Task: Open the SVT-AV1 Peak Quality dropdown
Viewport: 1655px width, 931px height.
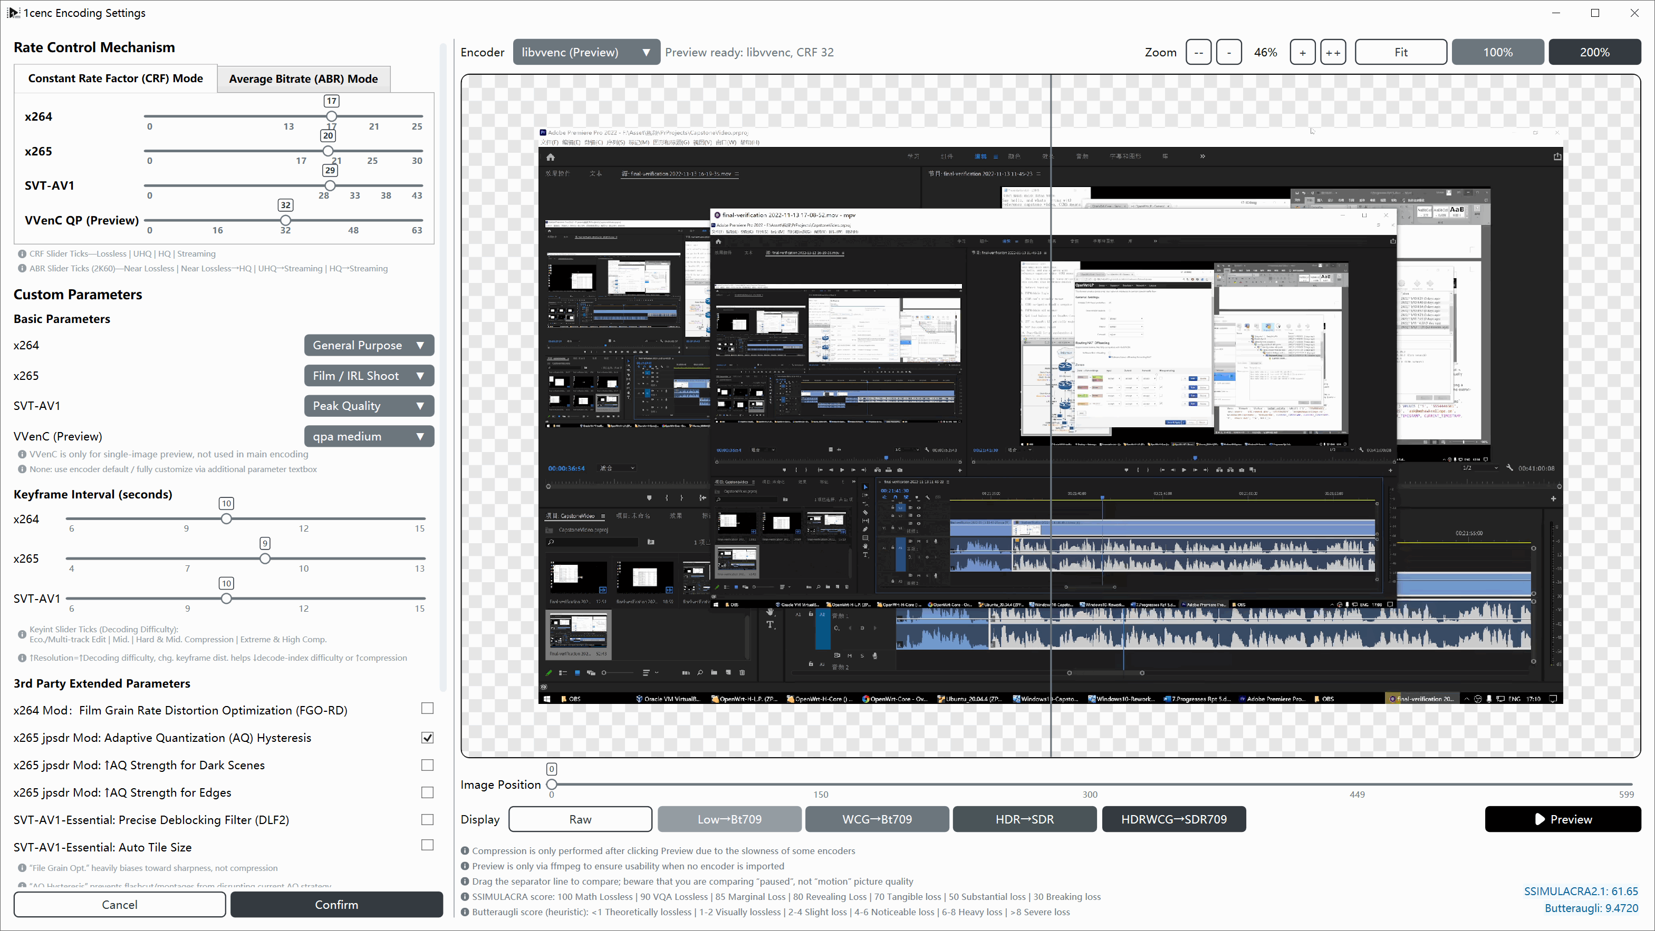Action: click(369, 406)
